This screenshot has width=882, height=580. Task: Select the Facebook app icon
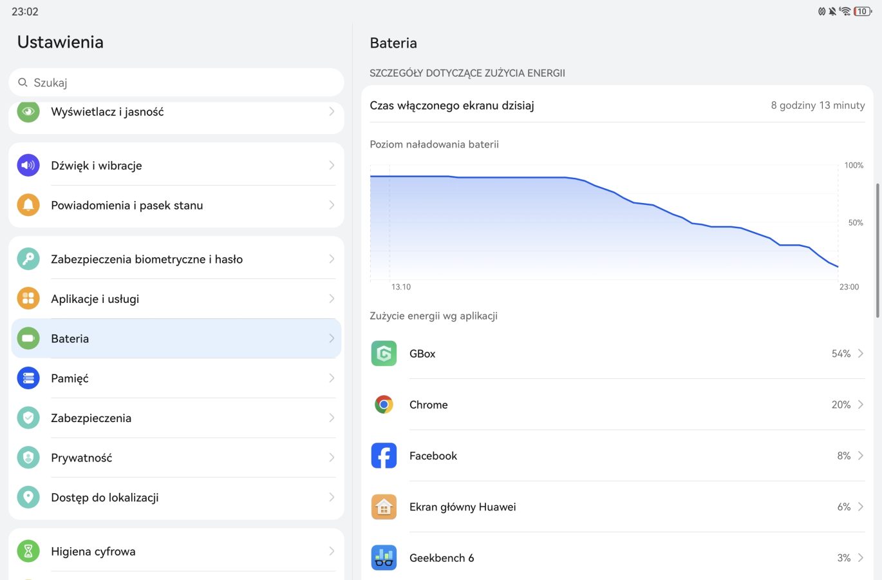tap(384, 456)
